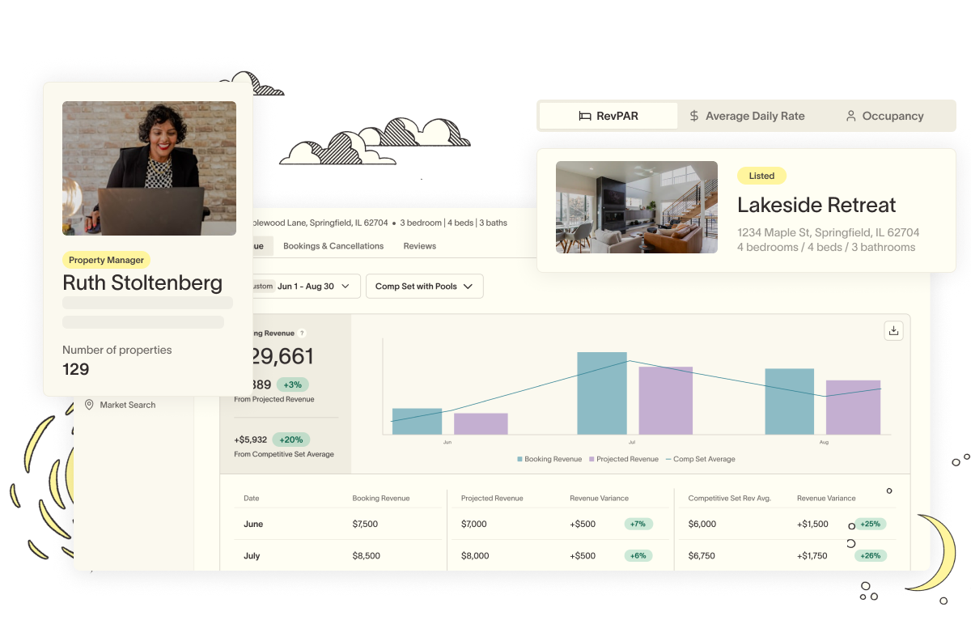Click the person icon beside Occupancy

tap(850, 116)
